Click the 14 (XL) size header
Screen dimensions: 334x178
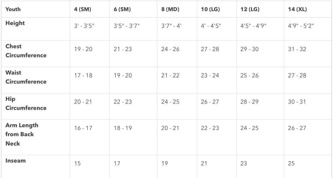[297, 9]
